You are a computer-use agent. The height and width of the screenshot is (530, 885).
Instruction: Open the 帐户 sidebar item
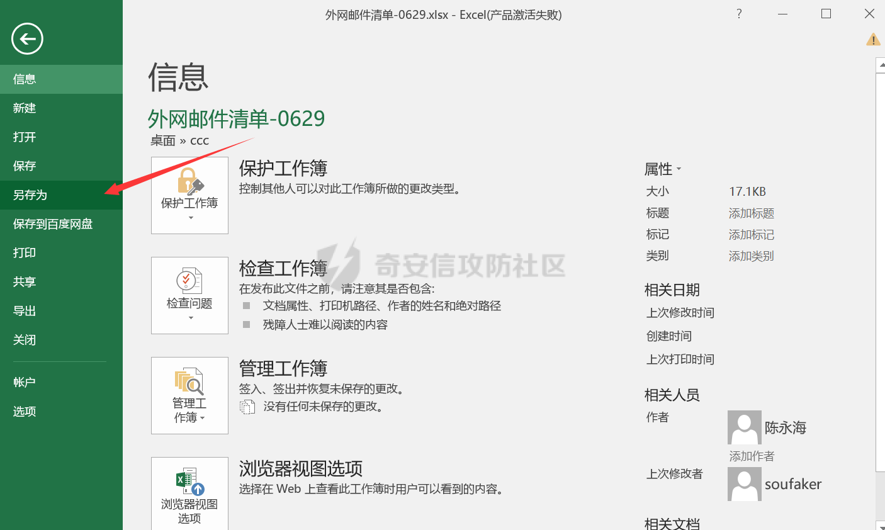[x=61, y=383]
